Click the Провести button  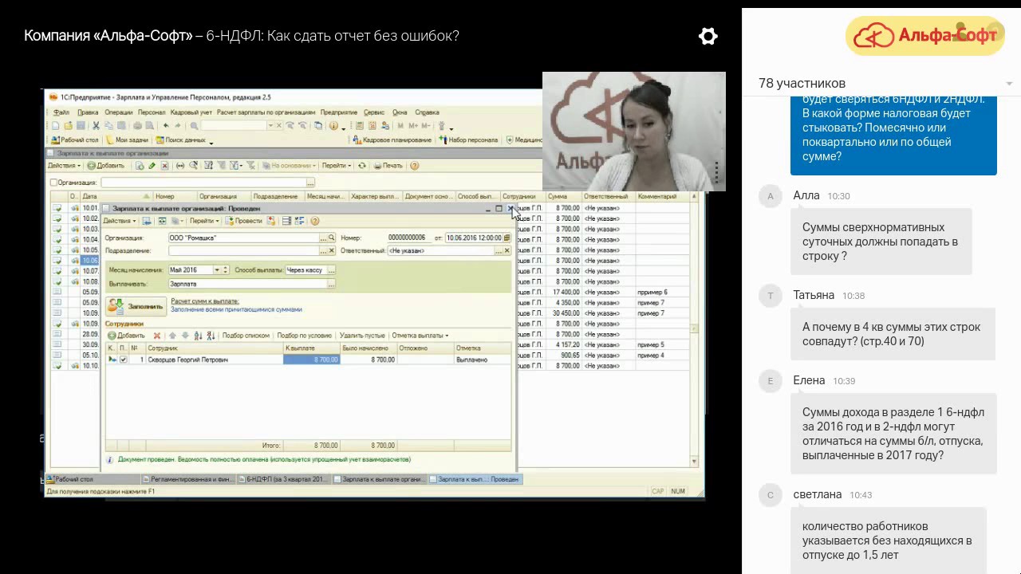[244, 221]
